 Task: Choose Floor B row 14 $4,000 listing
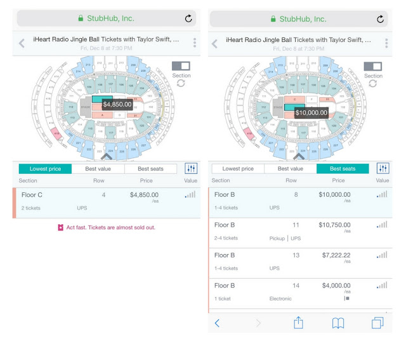pyautogui.click(x=300, y=293)
